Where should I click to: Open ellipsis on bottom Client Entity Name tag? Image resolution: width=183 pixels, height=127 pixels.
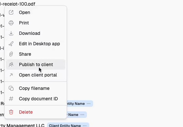pyautogui.click(x=85, y=126)
